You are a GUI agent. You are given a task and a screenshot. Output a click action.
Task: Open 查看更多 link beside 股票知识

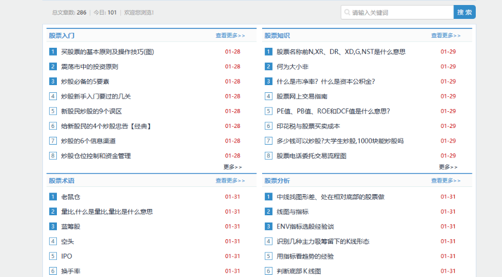446,36
